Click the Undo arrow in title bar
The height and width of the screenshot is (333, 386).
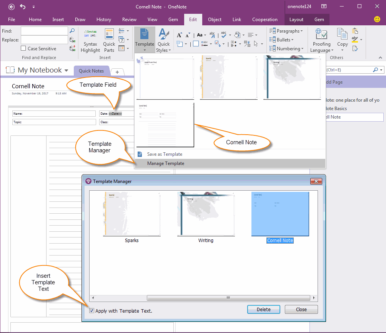pos(23,7)
